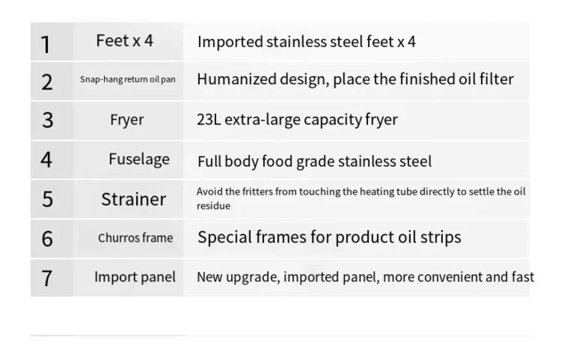Viewport: 561px width, 349px height.
Task: Click row number 4 cell
Action: point(46,160)
